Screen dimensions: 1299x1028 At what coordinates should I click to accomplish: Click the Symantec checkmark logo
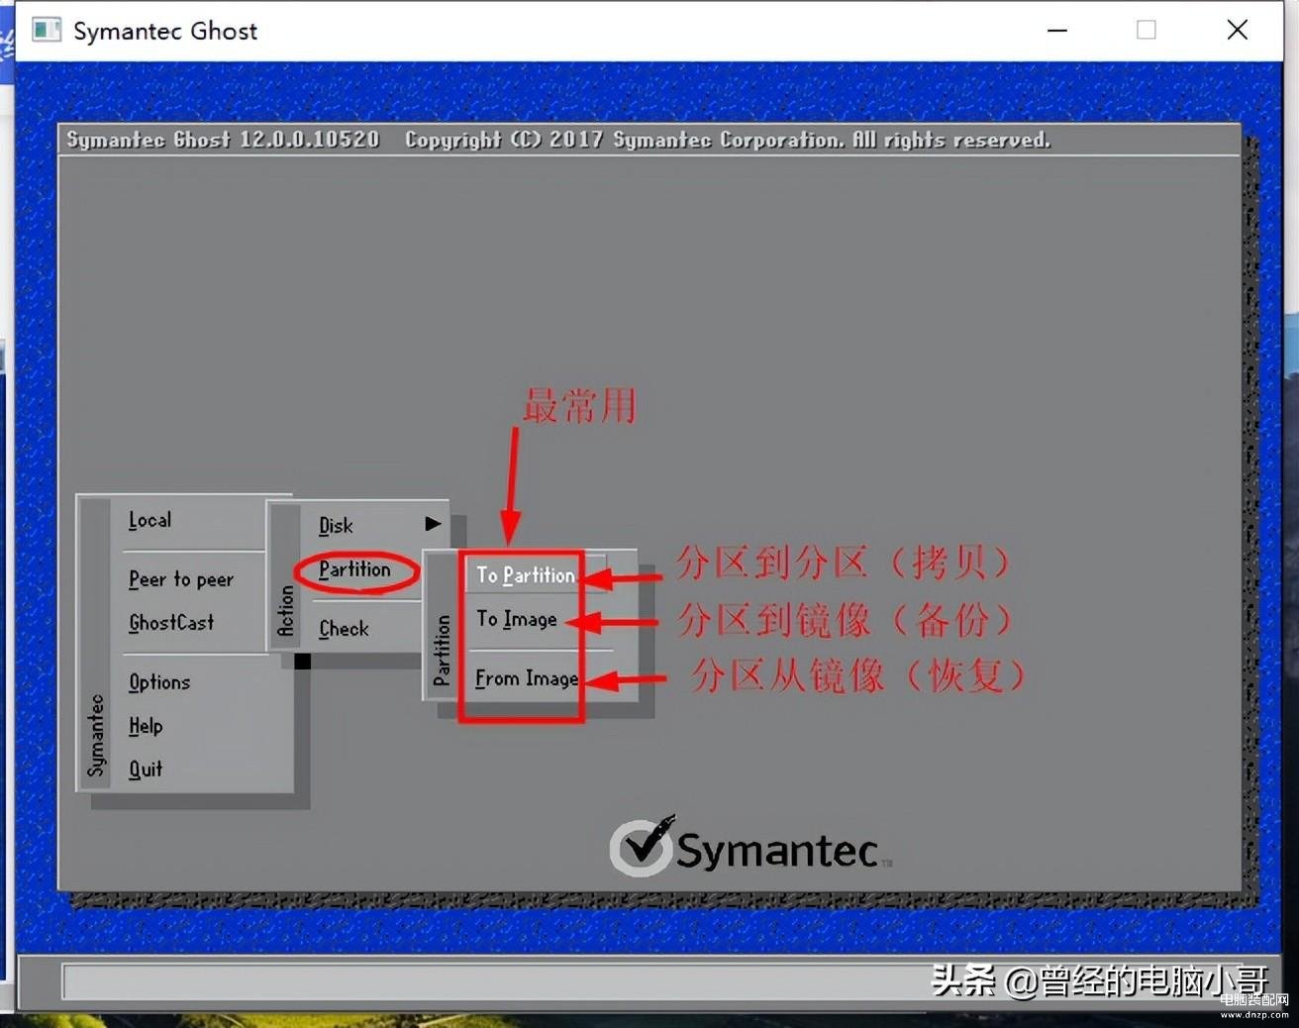pyautogui.click(x=642, y=847)
